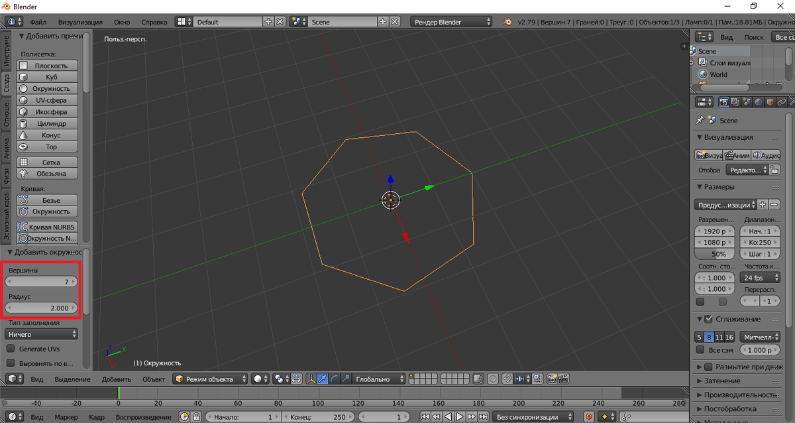Open the Render tab in Properties editor

coord(724,102)
